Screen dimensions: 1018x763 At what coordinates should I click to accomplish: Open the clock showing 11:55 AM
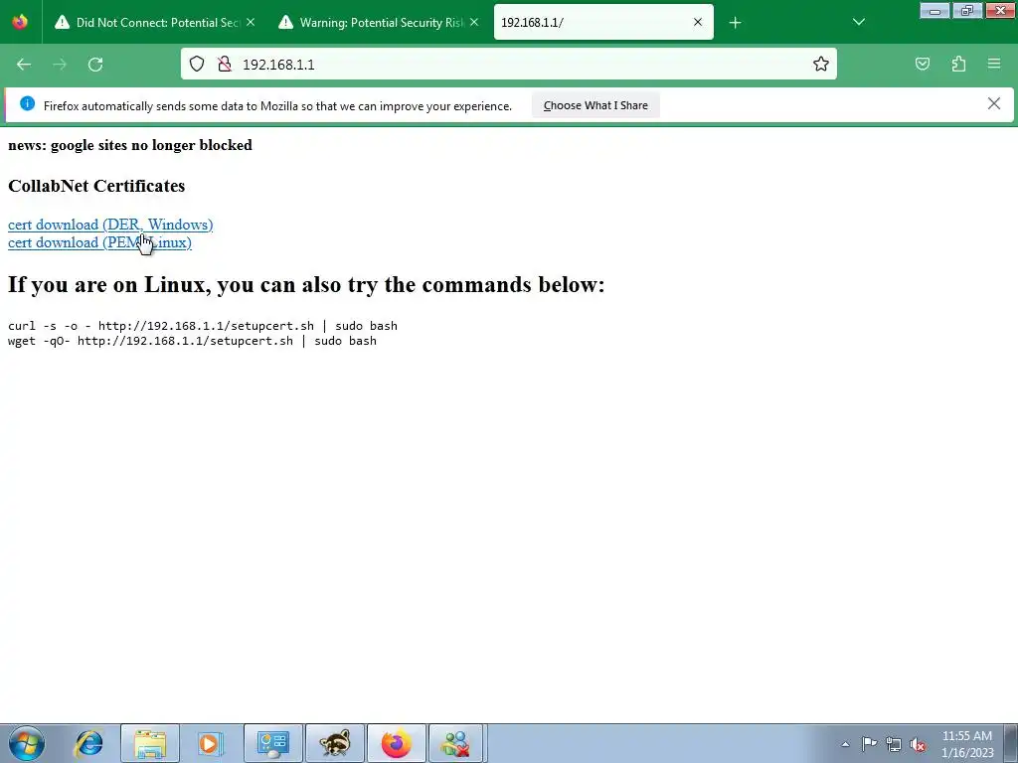pos(967,744)
